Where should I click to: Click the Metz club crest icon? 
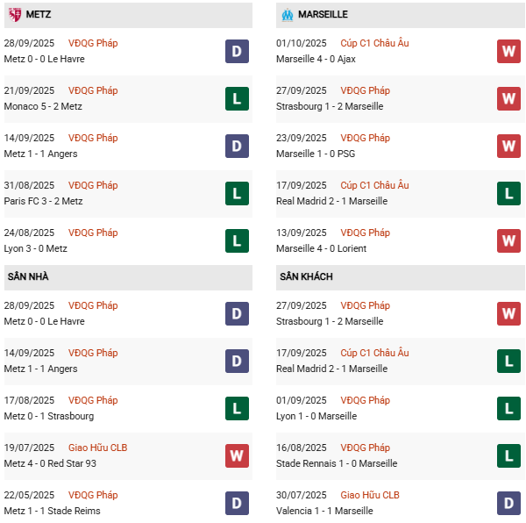15,15
